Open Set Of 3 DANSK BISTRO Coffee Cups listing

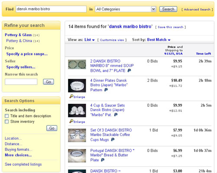click(111, 135)
